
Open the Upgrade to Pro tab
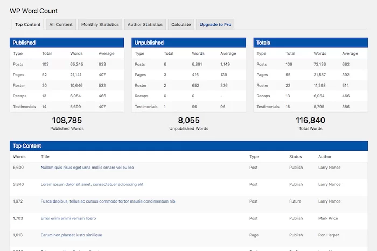pos(215,24)
